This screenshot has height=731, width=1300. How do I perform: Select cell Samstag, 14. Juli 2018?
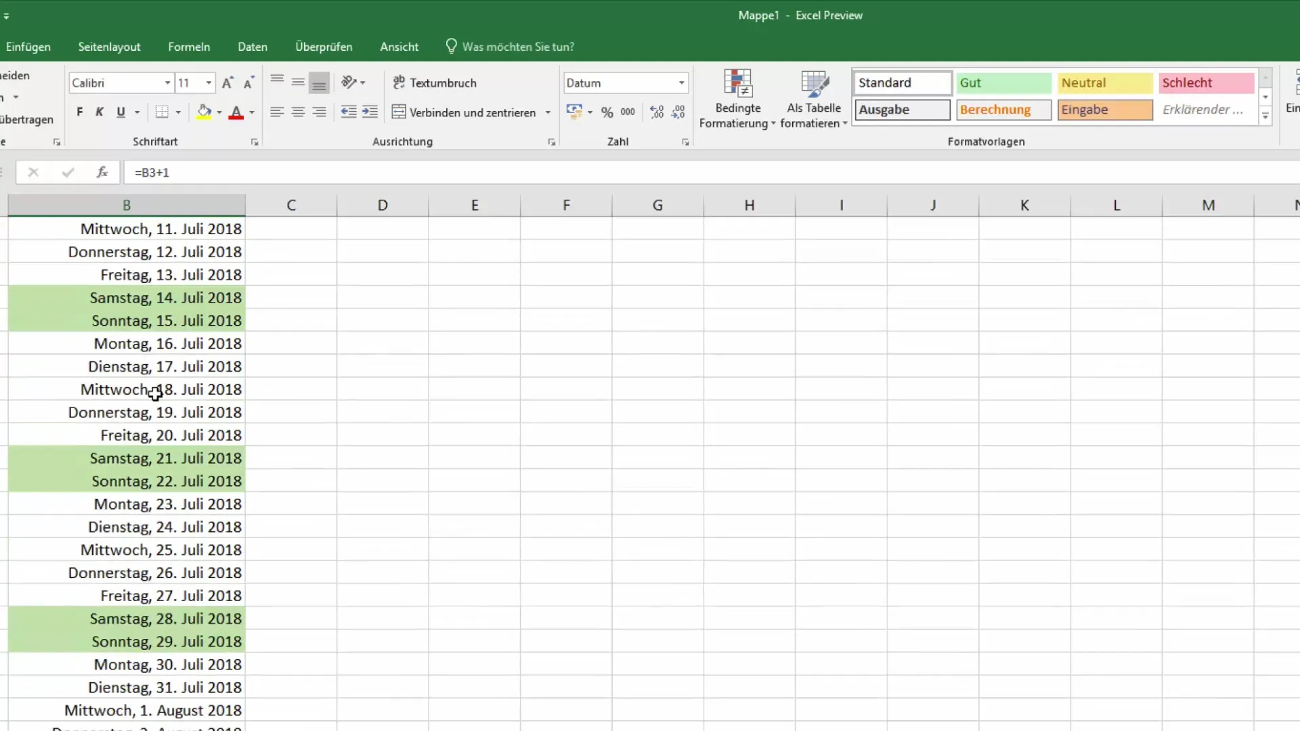click(x=127, y=298)
